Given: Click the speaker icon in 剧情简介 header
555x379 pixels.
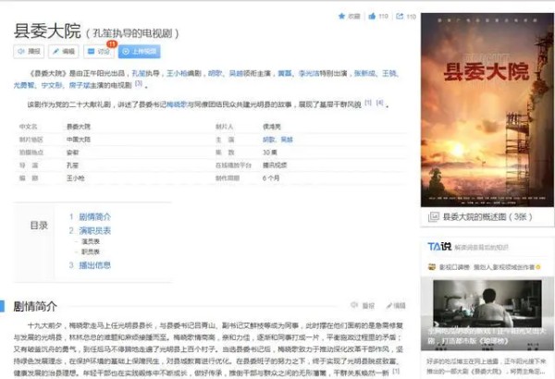Looking at the screenshot, I should 354,305.
